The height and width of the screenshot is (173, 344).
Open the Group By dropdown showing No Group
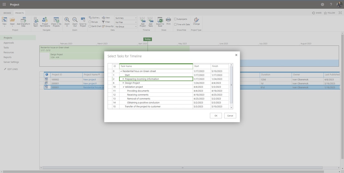tap(126, 26)
